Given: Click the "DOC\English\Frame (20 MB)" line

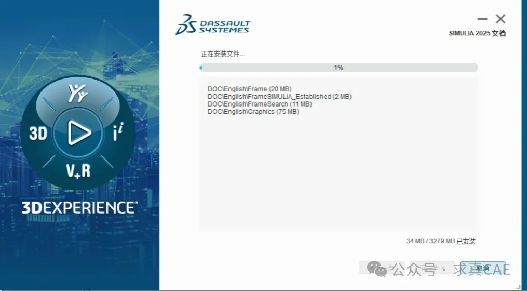Looking at the screenshot, I should point(249,89).
